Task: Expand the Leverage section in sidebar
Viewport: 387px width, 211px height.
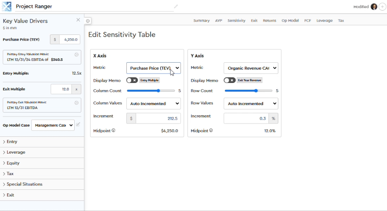Action: pyautogui.click(x=16, y=152)
